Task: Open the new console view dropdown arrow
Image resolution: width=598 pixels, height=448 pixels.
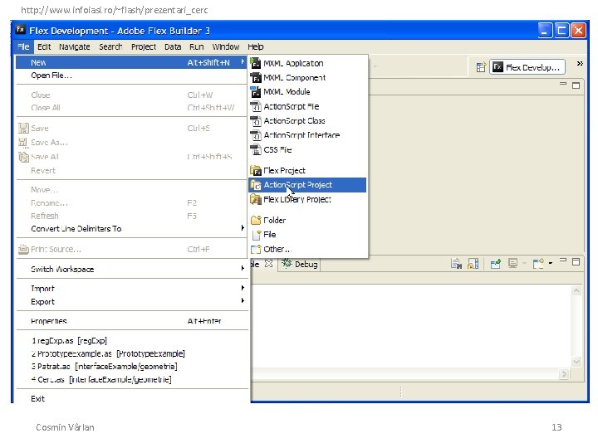Action: [x=551, y=263]
